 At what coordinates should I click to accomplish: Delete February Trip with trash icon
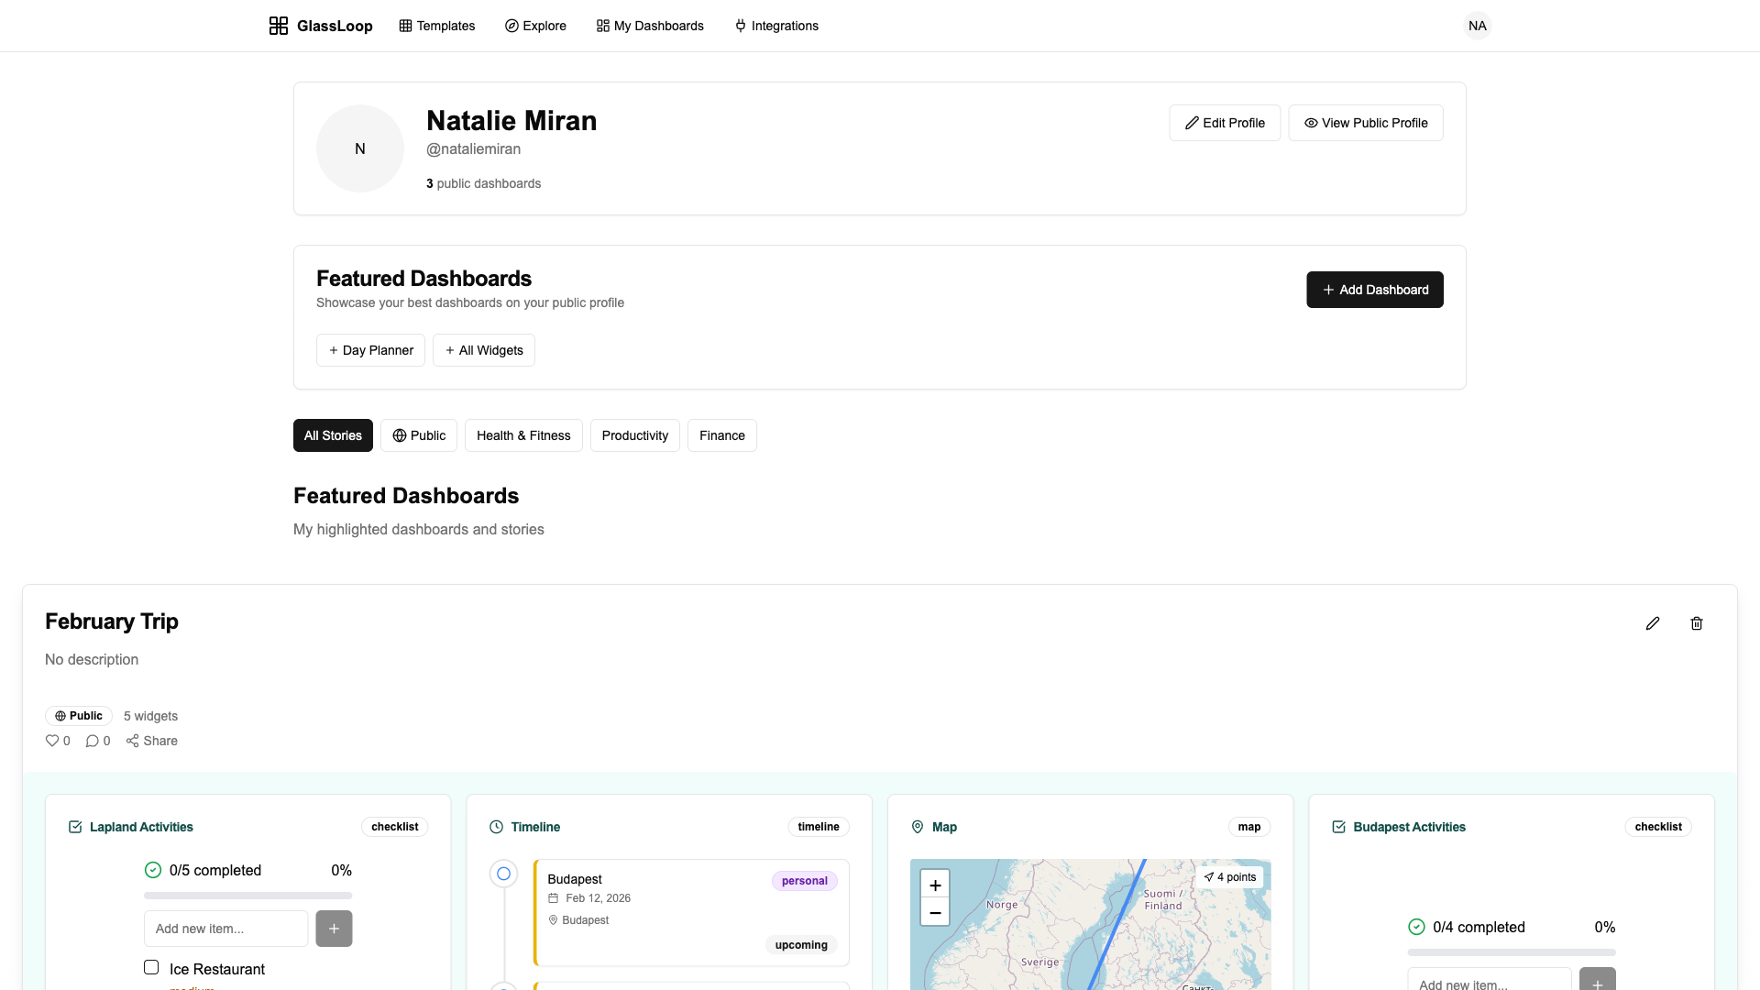coord(1697,623)
